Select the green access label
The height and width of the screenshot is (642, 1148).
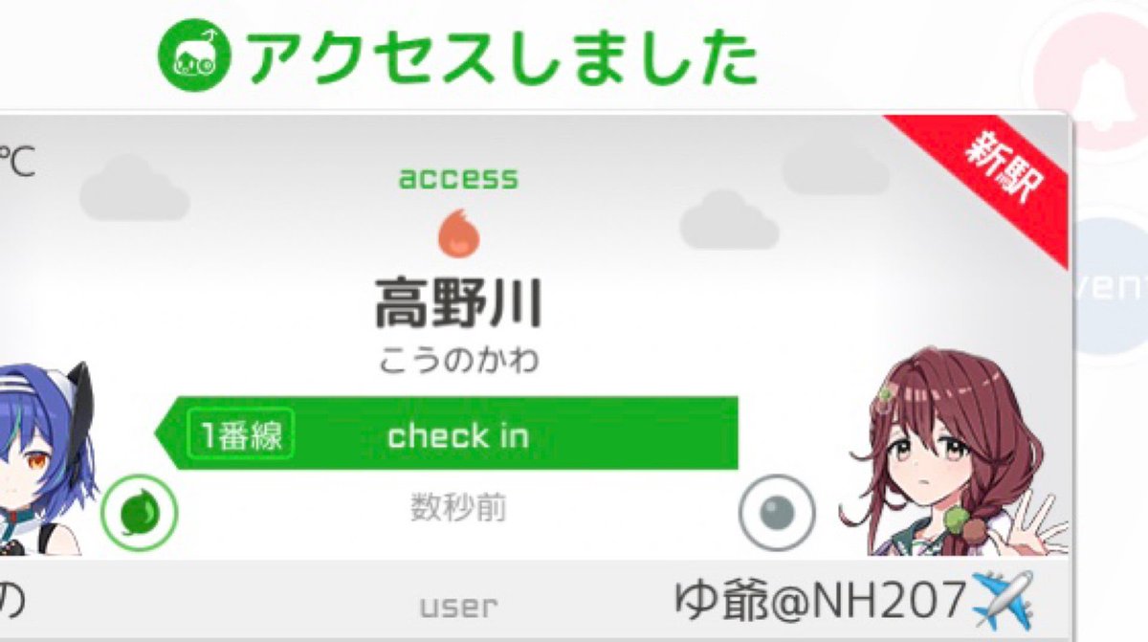point(458,178)
